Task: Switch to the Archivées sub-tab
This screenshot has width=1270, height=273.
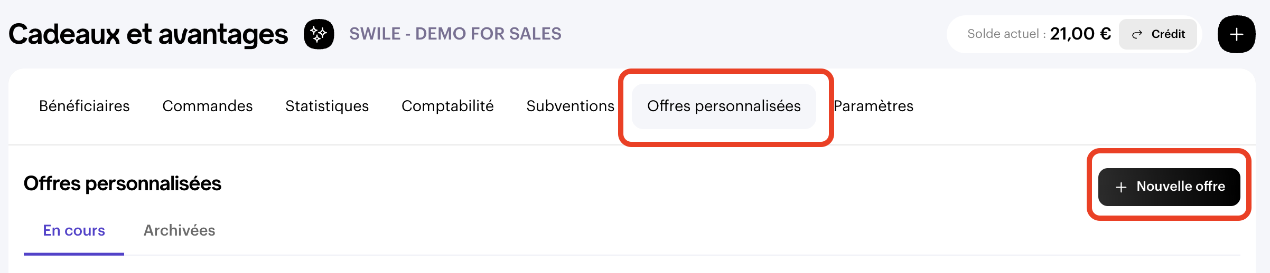Action: click(x=180, y=230)
